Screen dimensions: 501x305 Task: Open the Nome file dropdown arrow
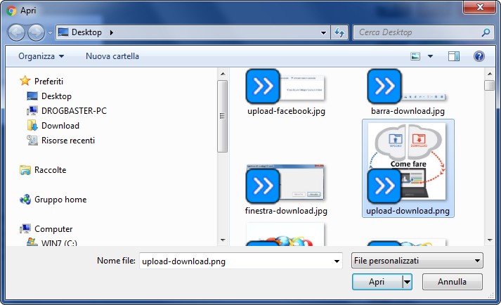coord(337,261)
